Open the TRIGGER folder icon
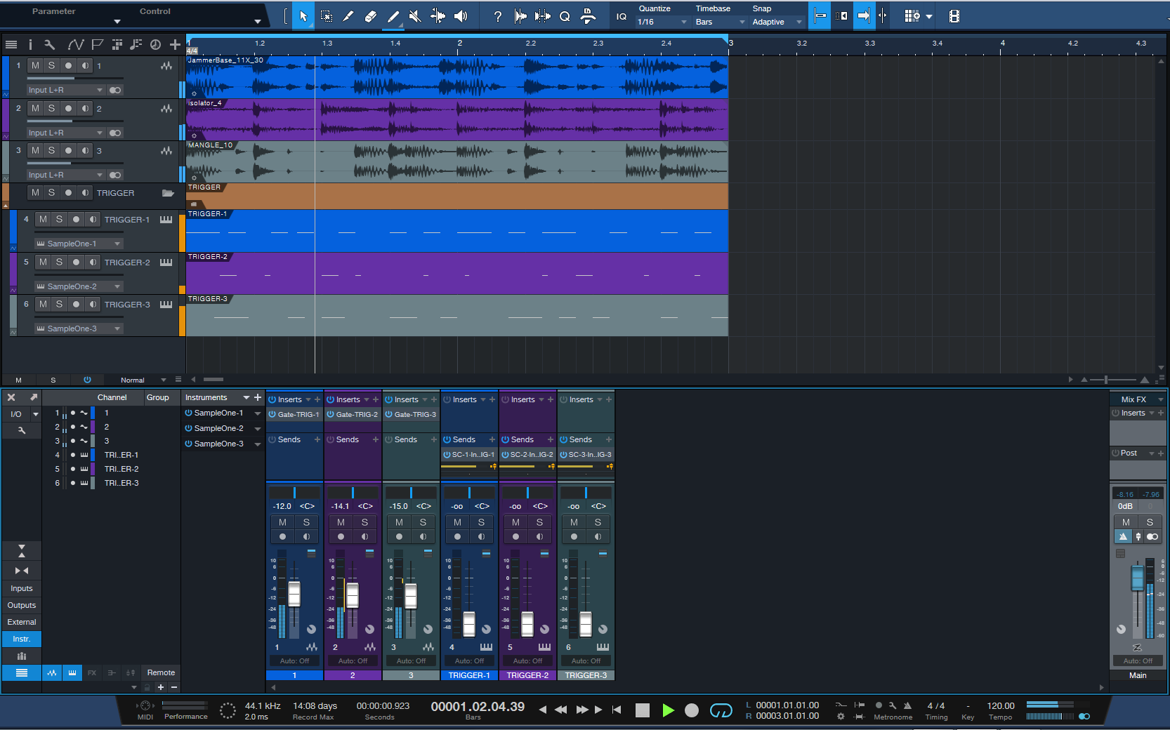This screenshot has height=730, width=1170. coord(168,193)
